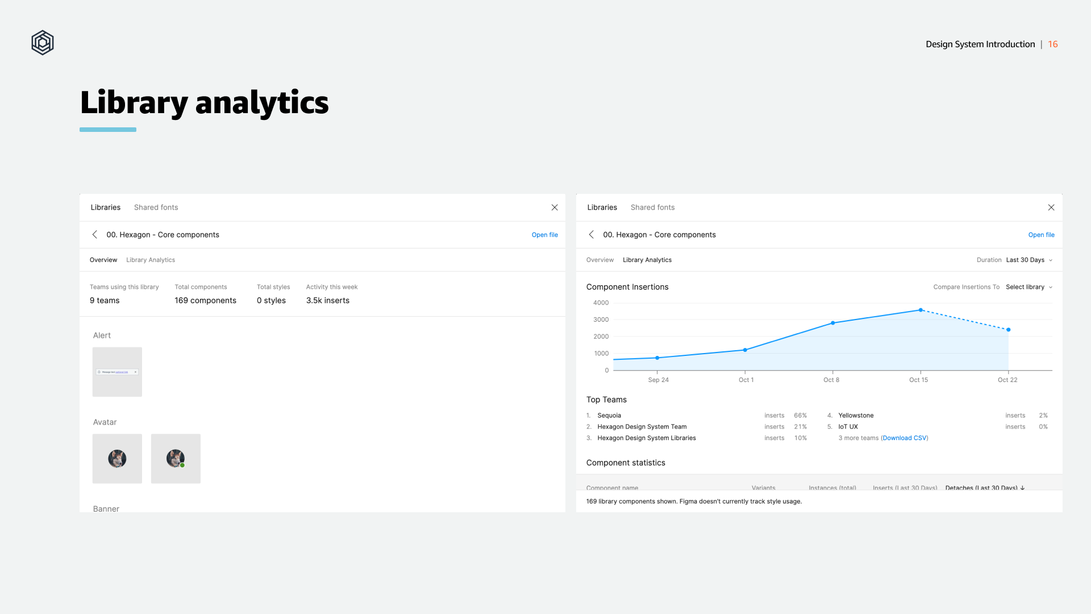Close the right Libraries panel

click(1051, 208)
